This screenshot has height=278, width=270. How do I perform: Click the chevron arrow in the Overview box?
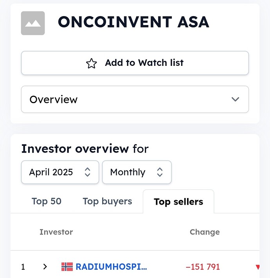(235, 99)
